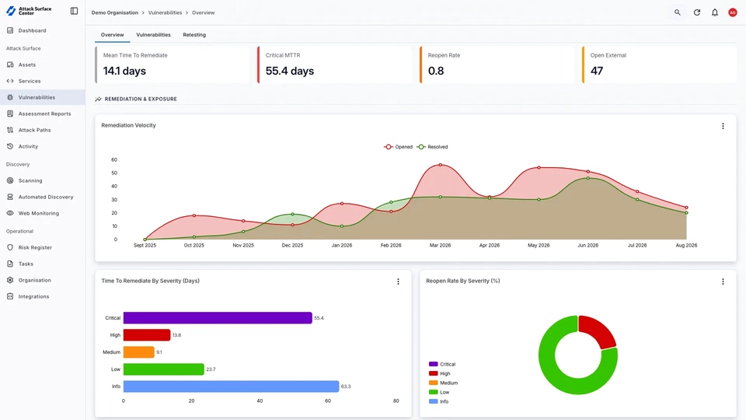Open Integrations page link

(42, 296)
